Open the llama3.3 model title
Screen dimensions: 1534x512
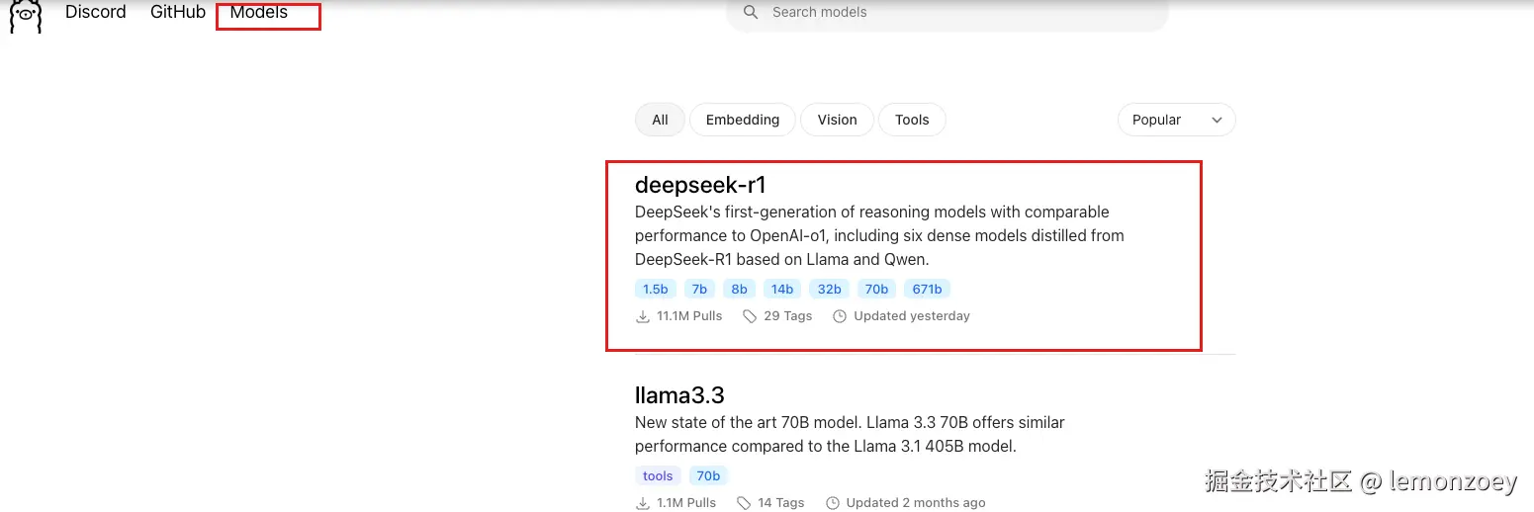click(x=679, y=395)
